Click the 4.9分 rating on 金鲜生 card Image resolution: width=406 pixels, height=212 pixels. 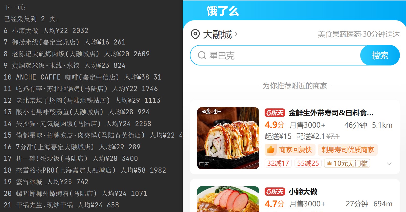click(275, 125)
